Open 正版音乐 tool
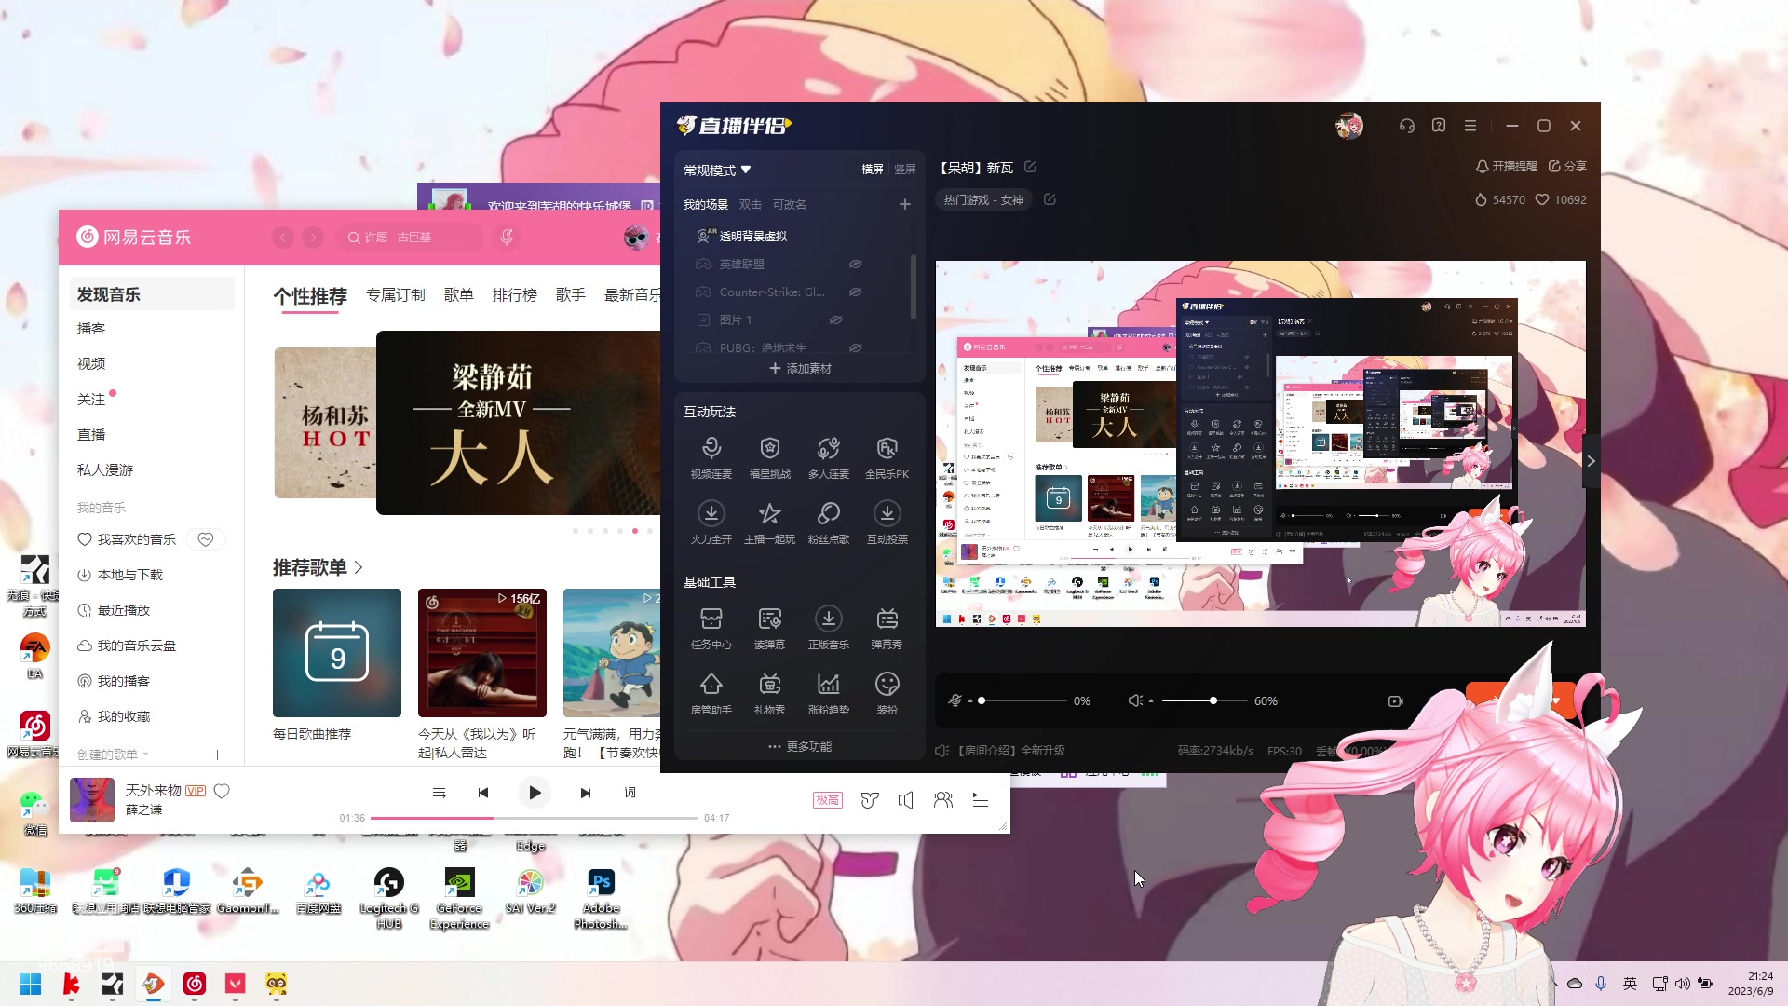 click(x=828, y=628)
